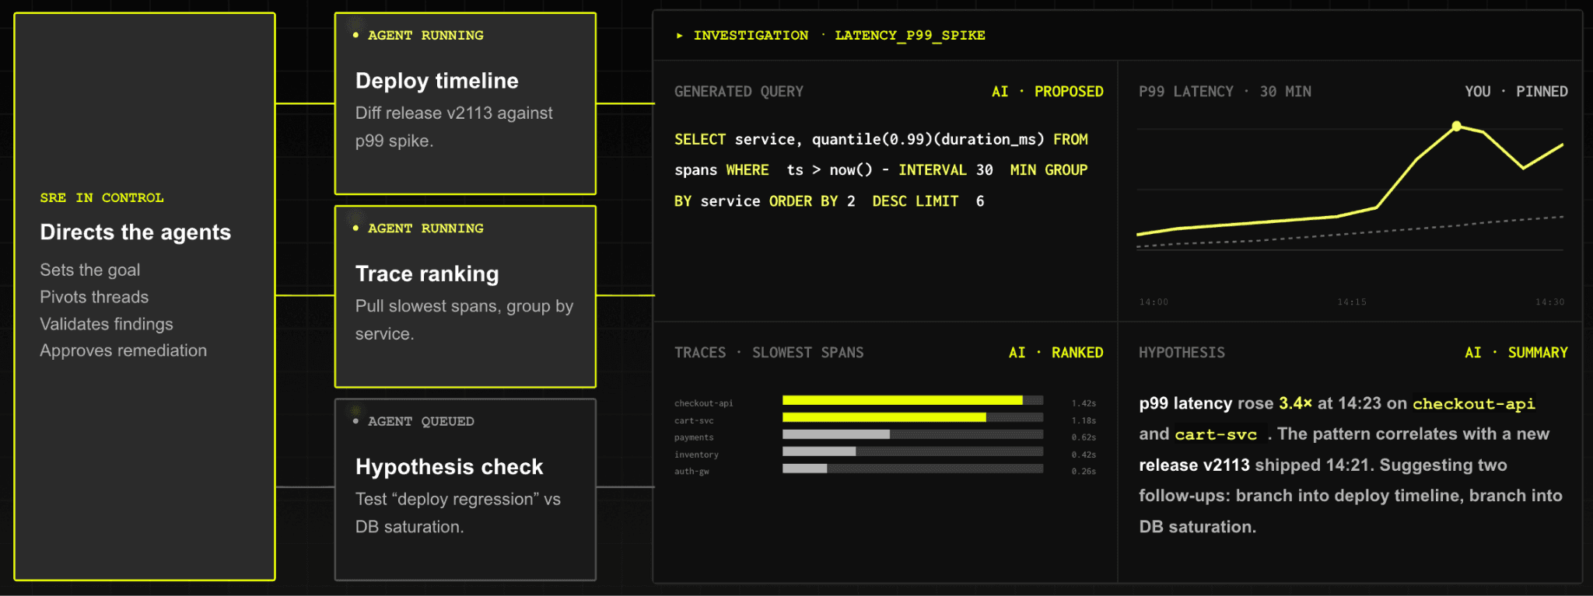Click the Deploy timeline agent status dot
Screen dimensions: 1593x596
(x=355, y=35)
